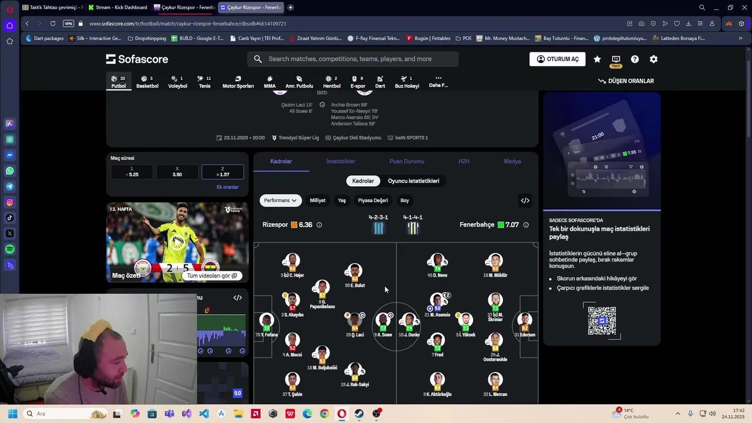Switch lineup view to Oyuncu istatistikleri
Image resolution: width=752 pixels, height=423 pixels.
click(x=414, y=181)
